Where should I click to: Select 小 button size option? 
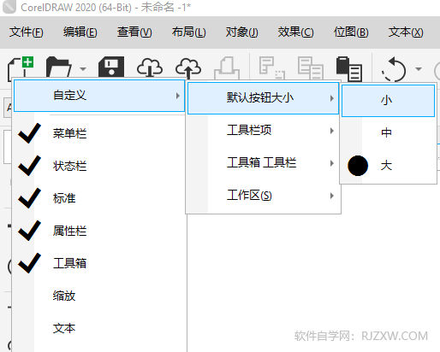click(x=388, y=101)
